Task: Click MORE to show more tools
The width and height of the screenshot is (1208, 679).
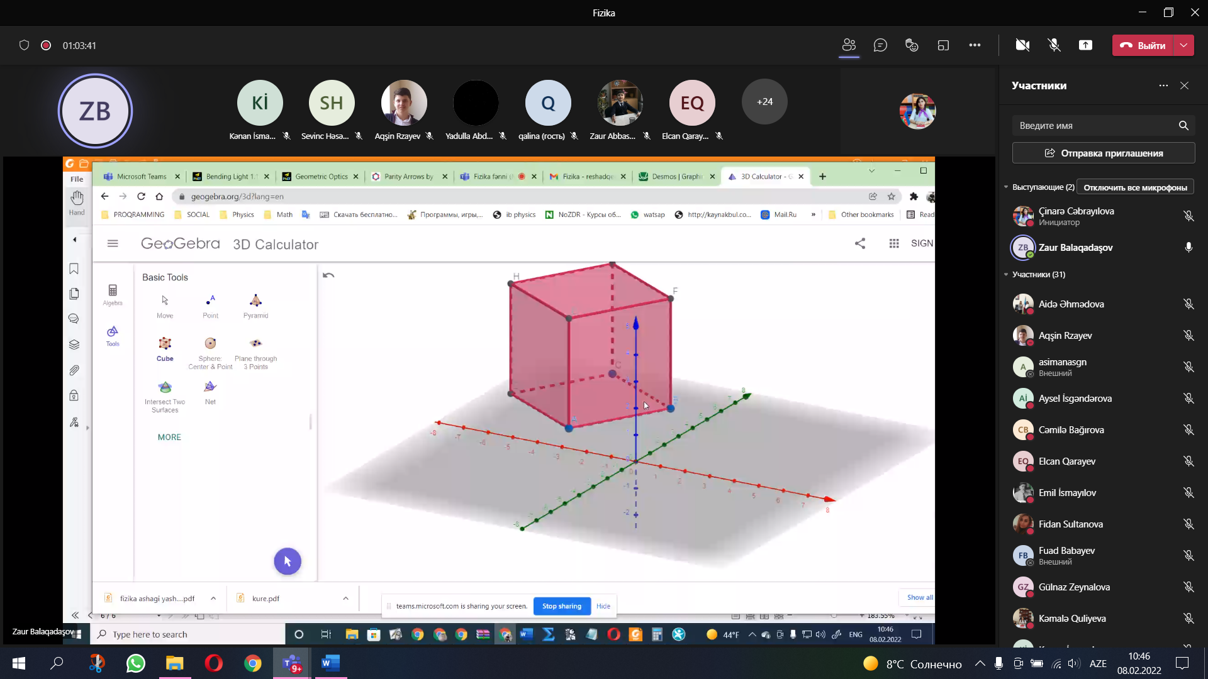Action: (169, 438)
